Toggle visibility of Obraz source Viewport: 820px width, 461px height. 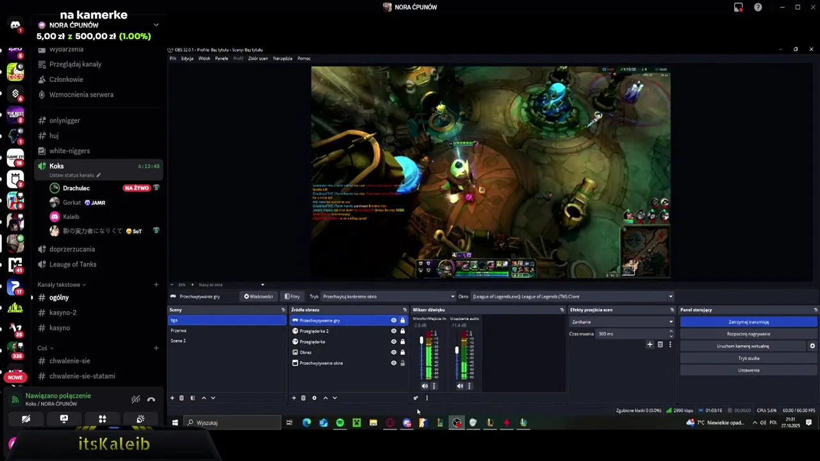(x=394, y=352)
